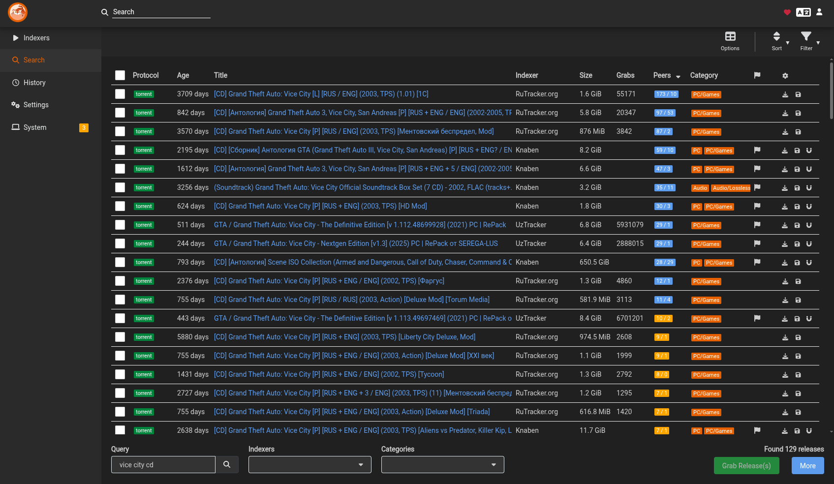Click the '173 / 10' peers badge
The width and height of the screenshot is (834, 484).
coord(666,94)
